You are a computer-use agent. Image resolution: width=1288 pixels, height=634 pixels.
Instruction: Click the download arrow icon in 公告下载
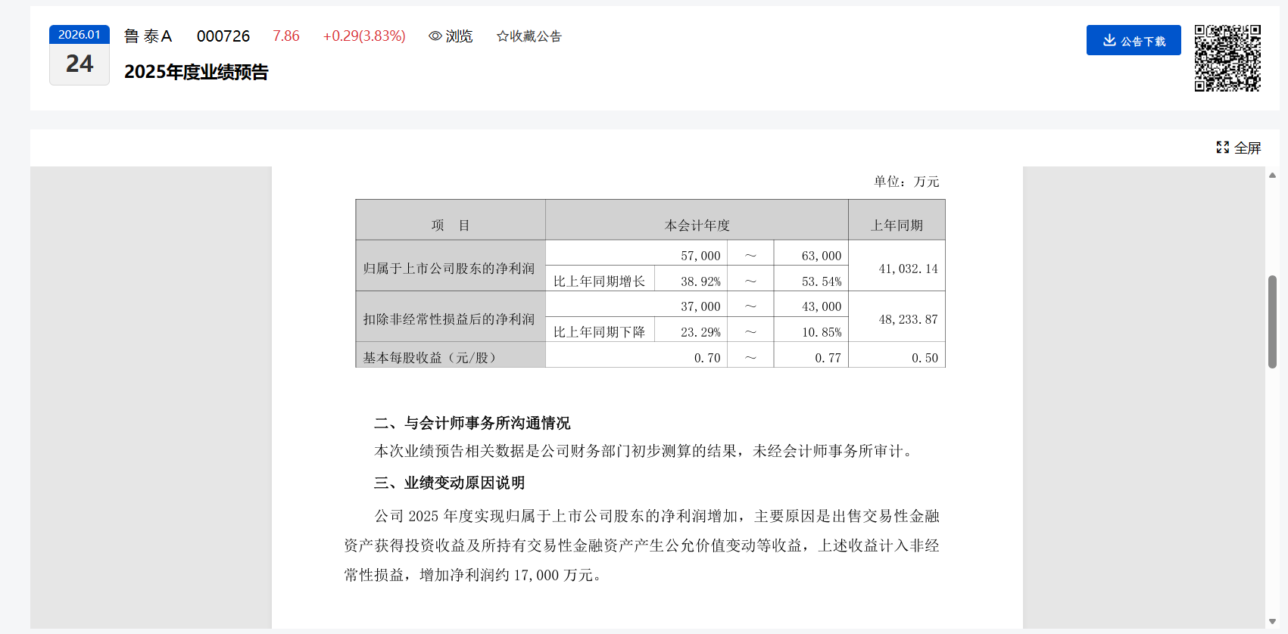pyautogui.click(x=1109, y=41)
